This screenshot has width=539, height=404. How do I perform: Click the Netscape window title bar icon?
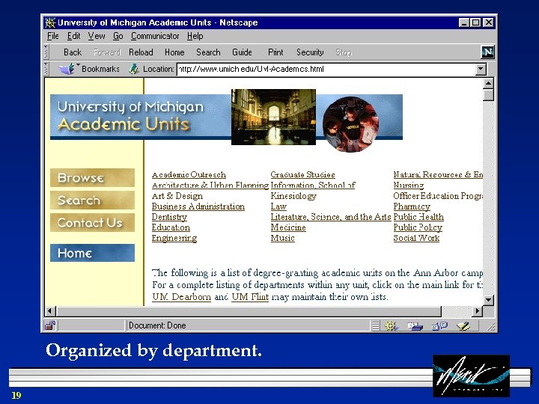(50, 22)
